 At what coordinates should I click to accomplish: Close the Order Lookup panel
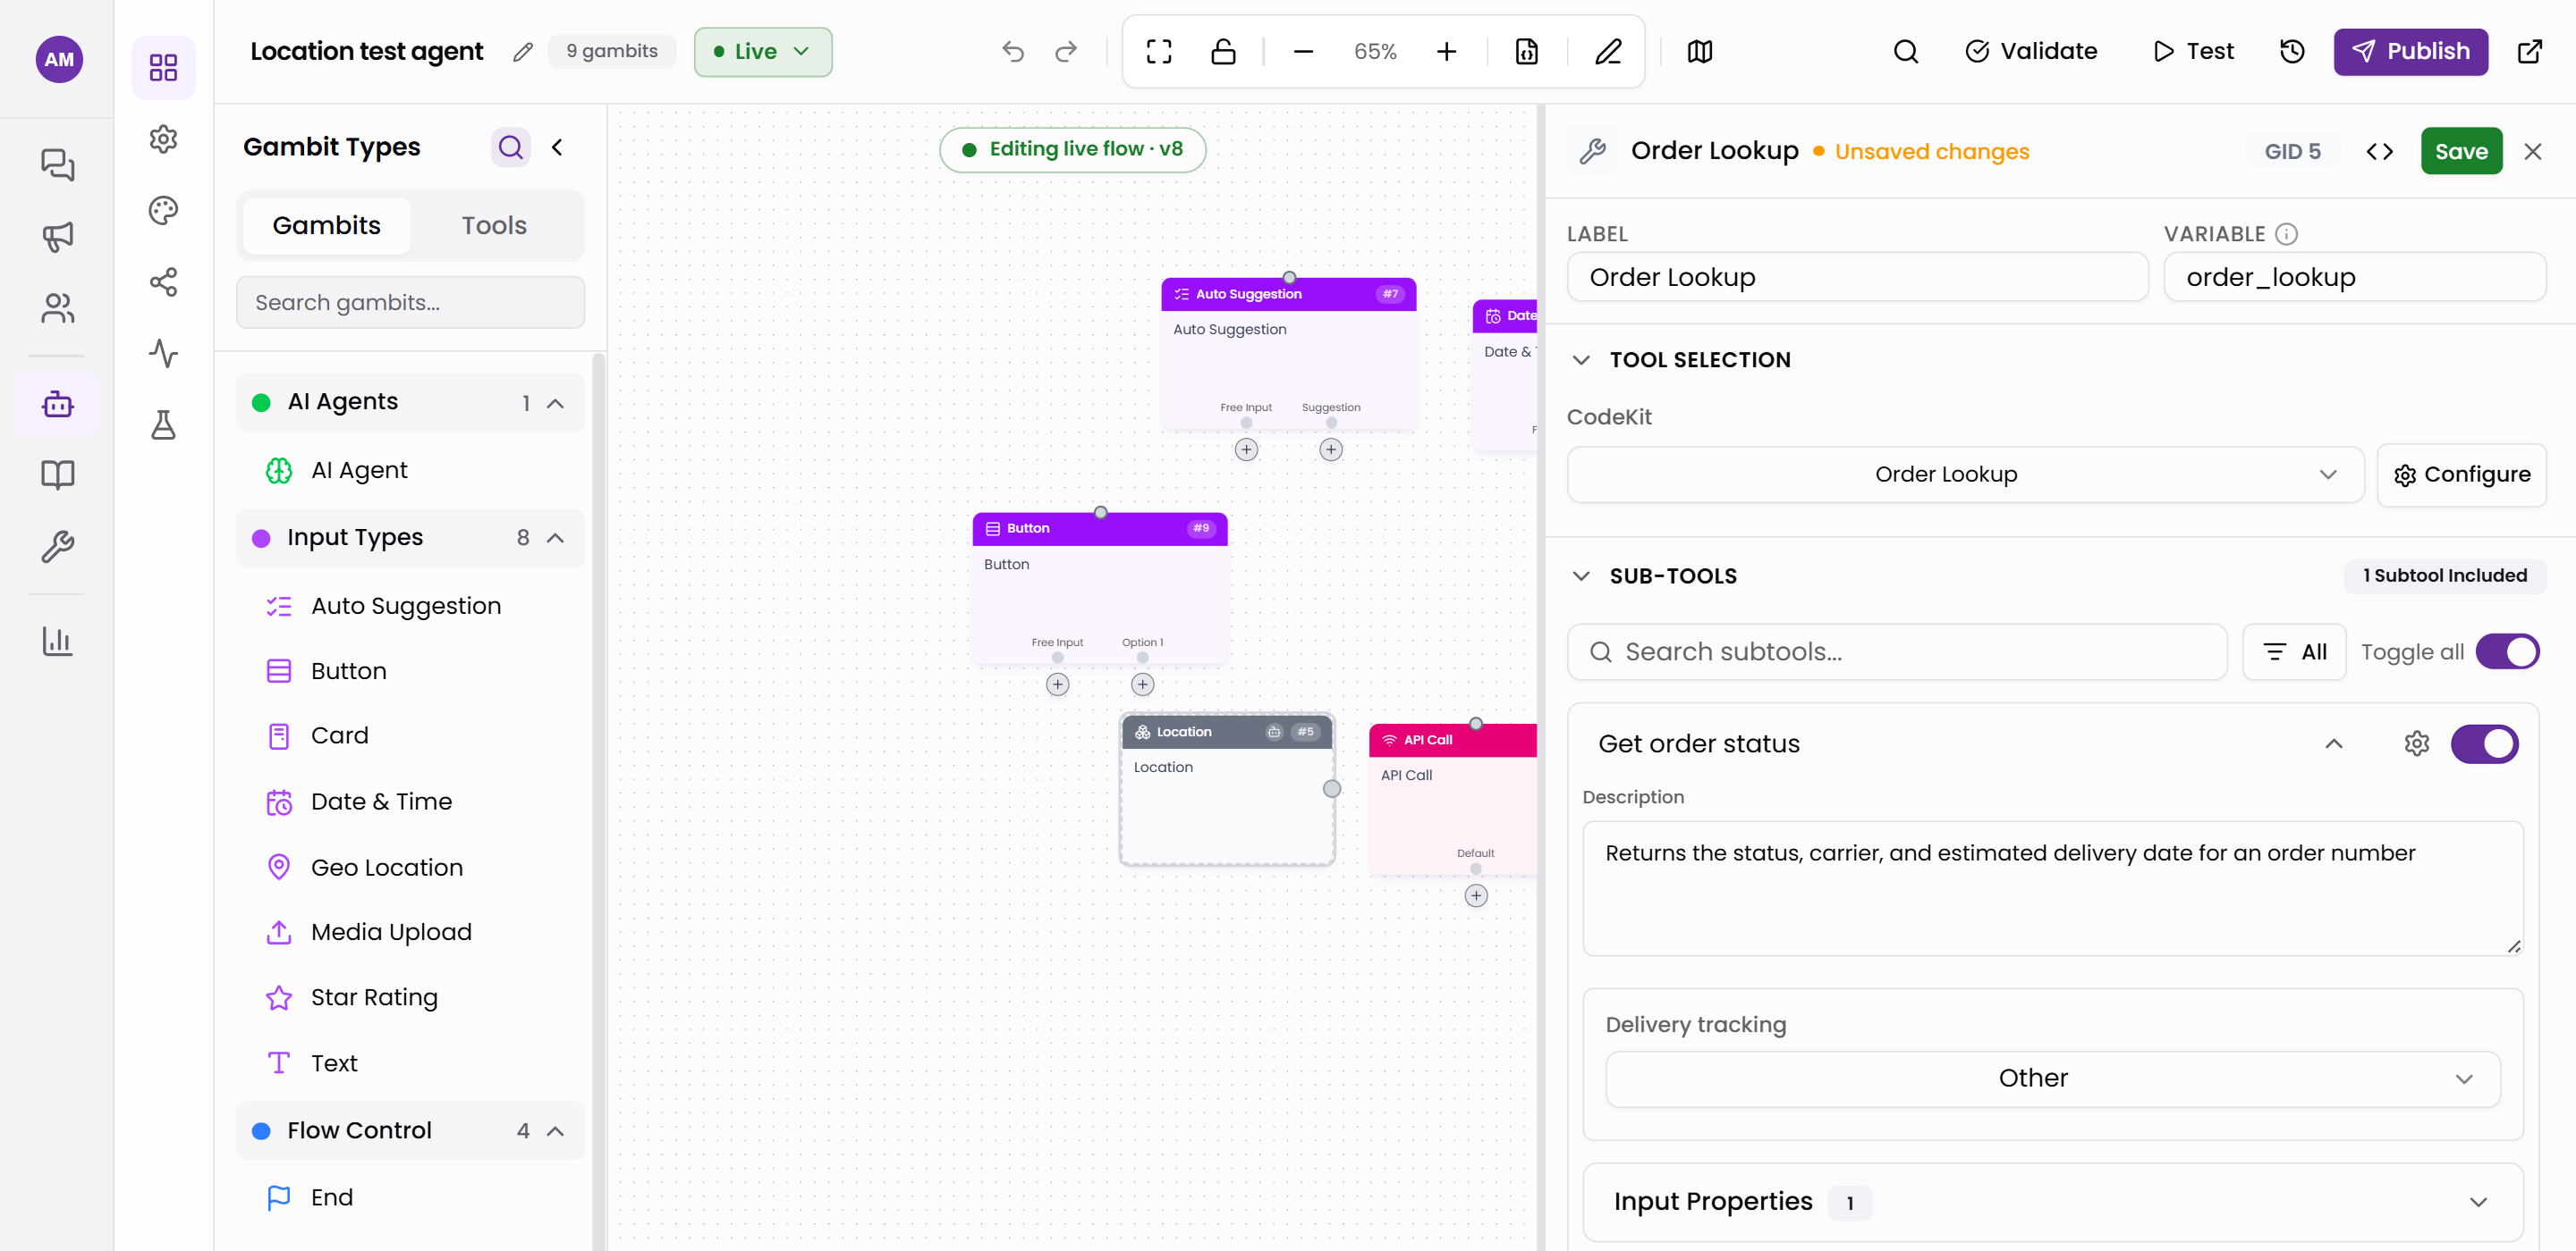2532,152
